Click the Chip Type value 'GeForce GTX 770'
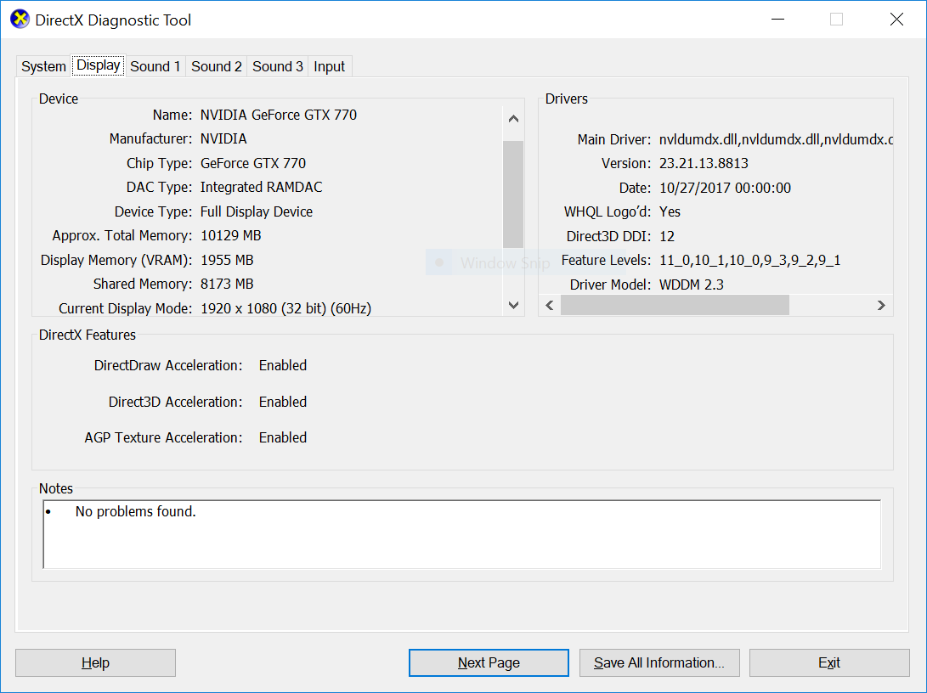927x693 pixels. coord(253,163)
